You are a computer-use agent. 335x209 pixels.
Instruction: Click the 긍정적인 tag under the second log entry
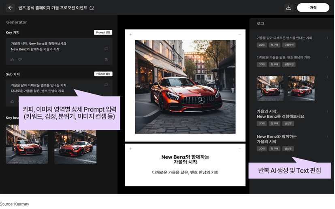coord(289,65)
